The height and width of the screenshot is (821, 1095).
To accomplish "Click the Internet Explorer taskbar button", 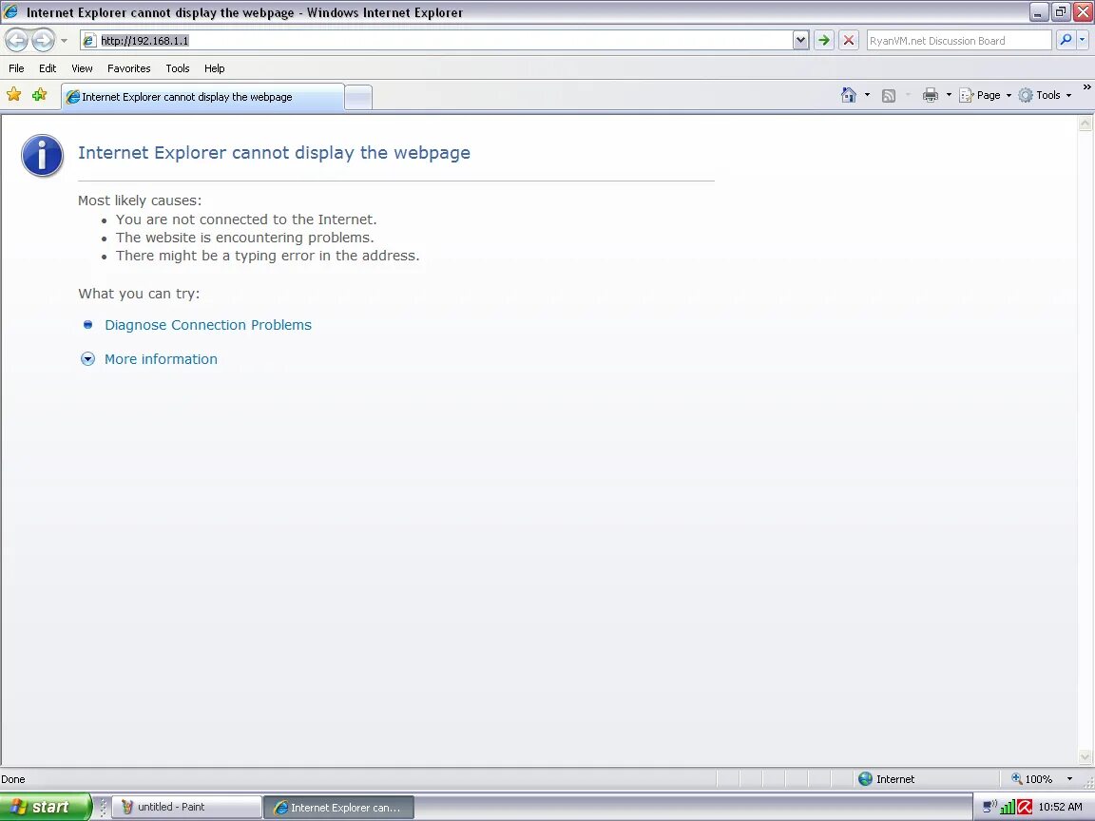I will click(x=339, y=807).
